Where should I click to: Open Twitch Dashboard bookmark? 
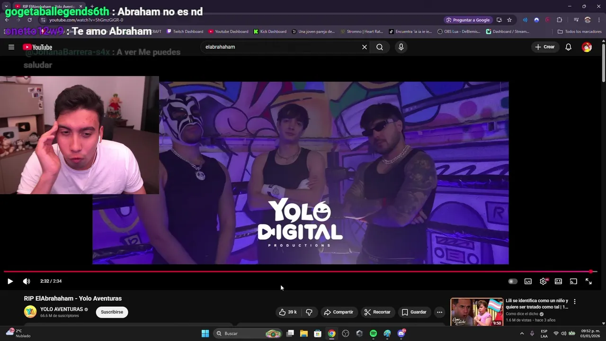pyautogui.click(x=185, y=32)
